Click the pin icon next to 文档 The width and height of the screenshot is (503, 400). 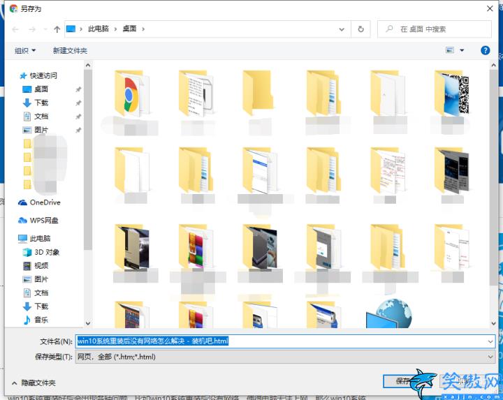[x=78, y=117]
